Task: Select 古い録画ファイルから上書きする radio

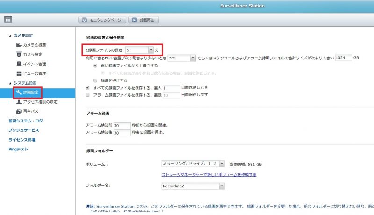Action: click(95, 65)
